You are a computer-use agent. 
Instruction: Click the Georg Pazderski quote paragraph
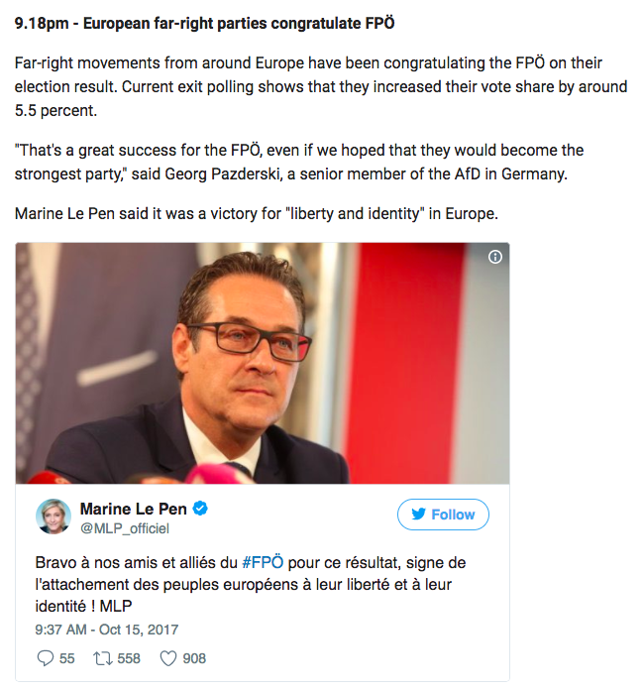click(299, 162)
